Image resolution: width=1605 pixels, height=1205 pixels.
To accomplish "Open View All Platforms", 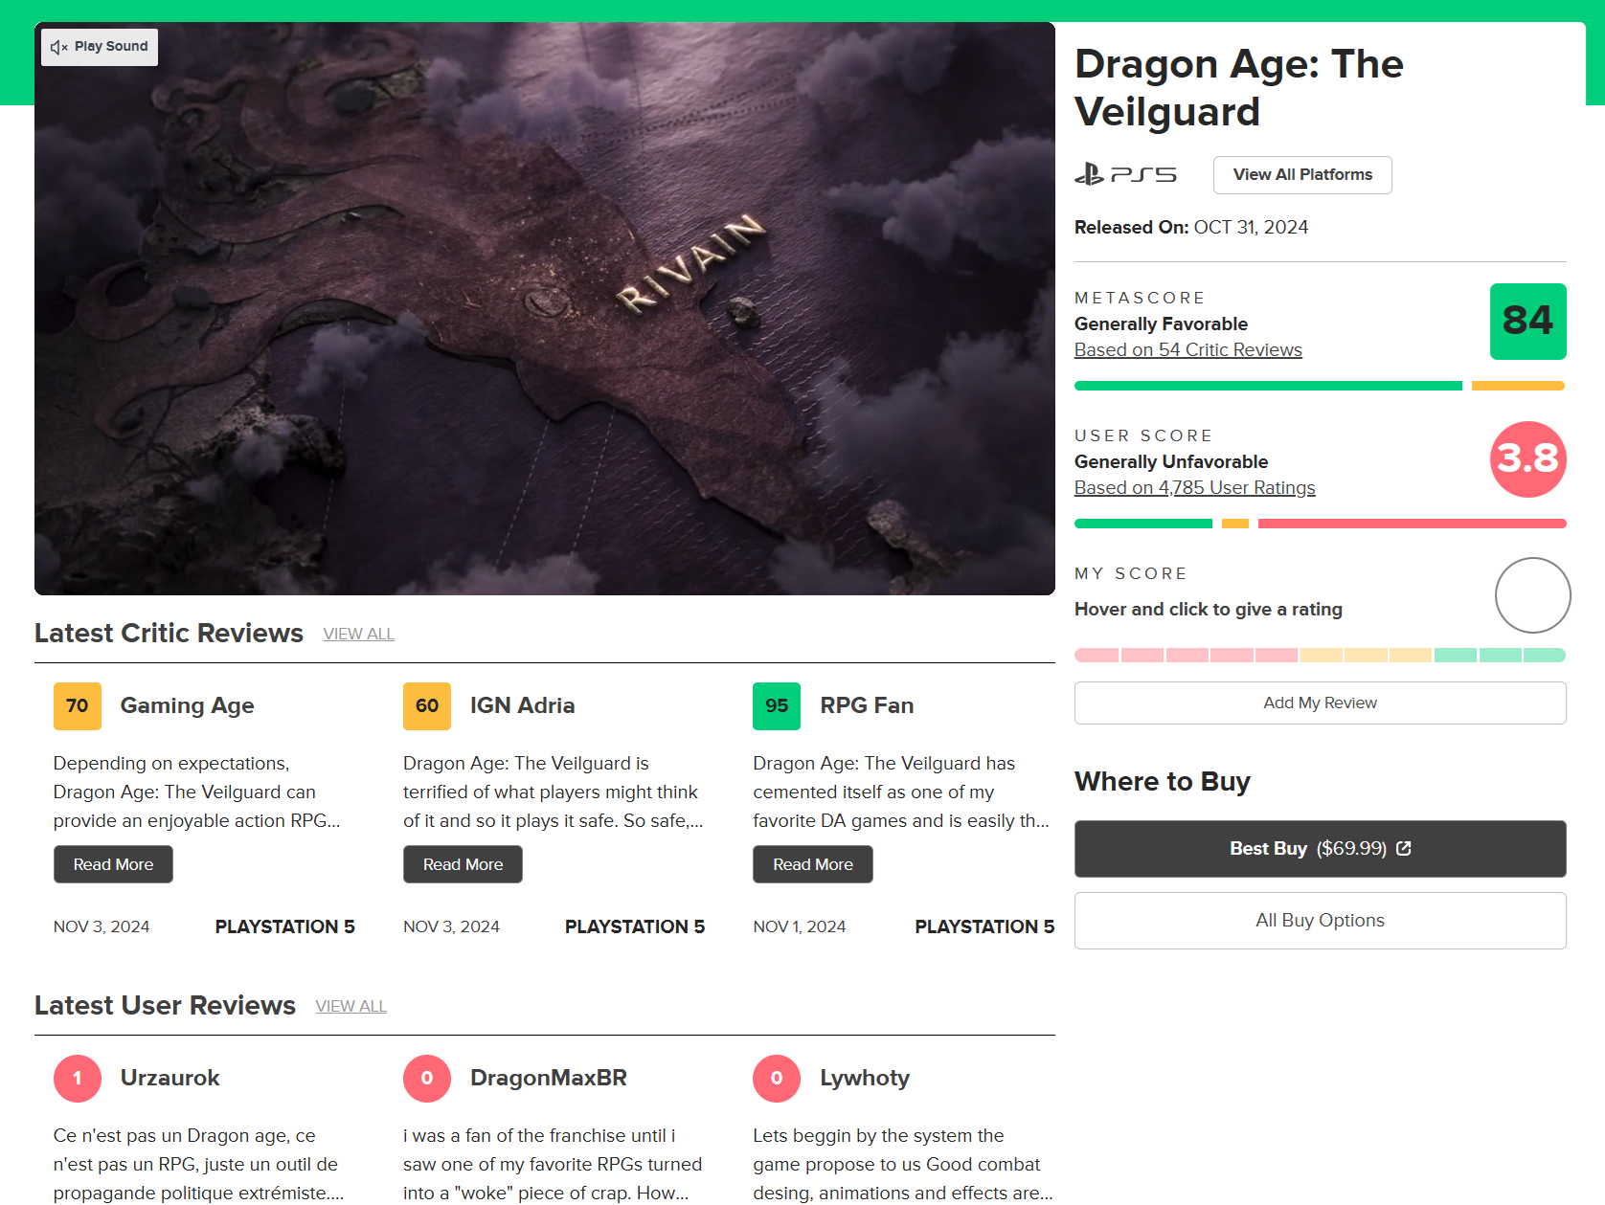I will click(x=1302, y=175).
